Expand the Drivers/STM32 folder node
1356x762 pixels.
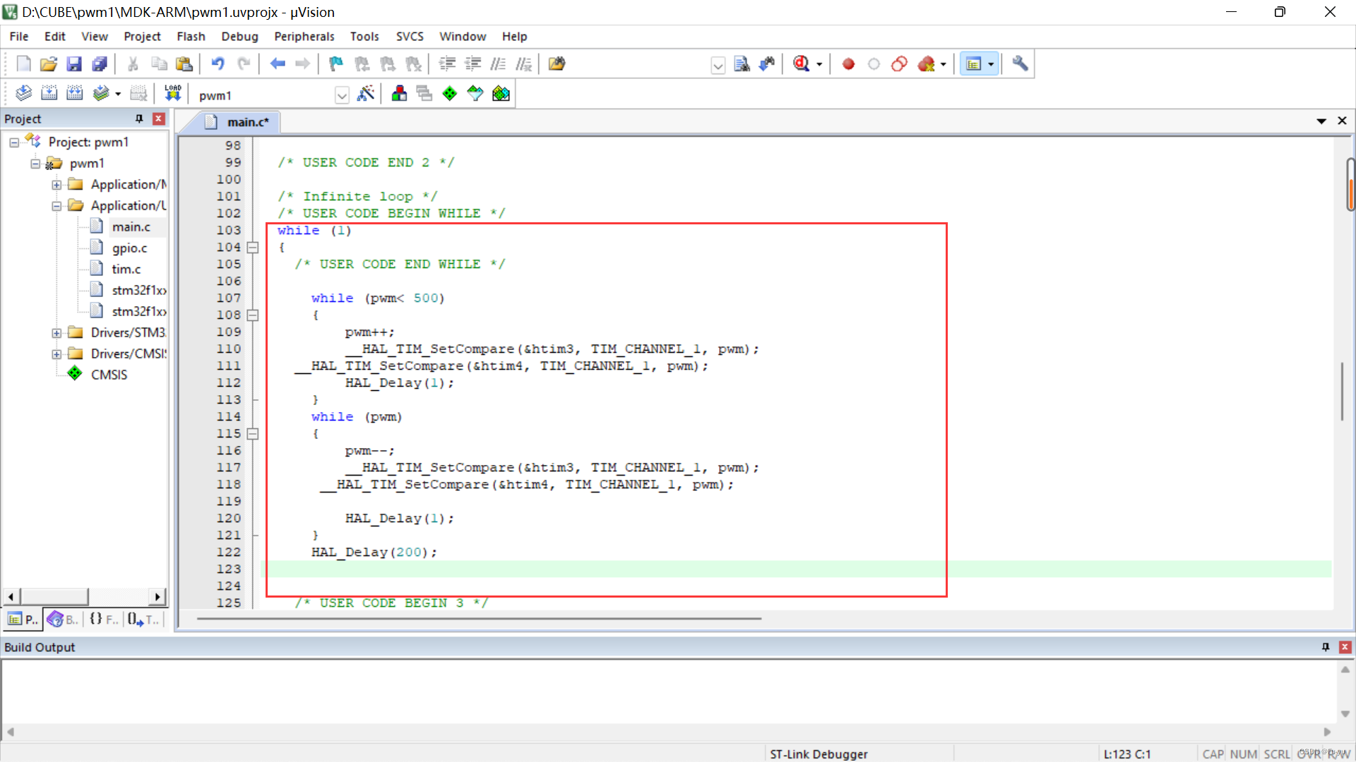(56, 333)
